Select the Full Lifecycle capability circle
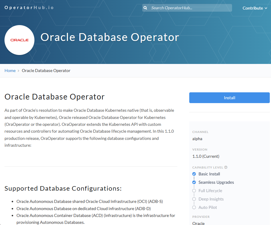Screen dimensions: 271x225 point(194,191)
